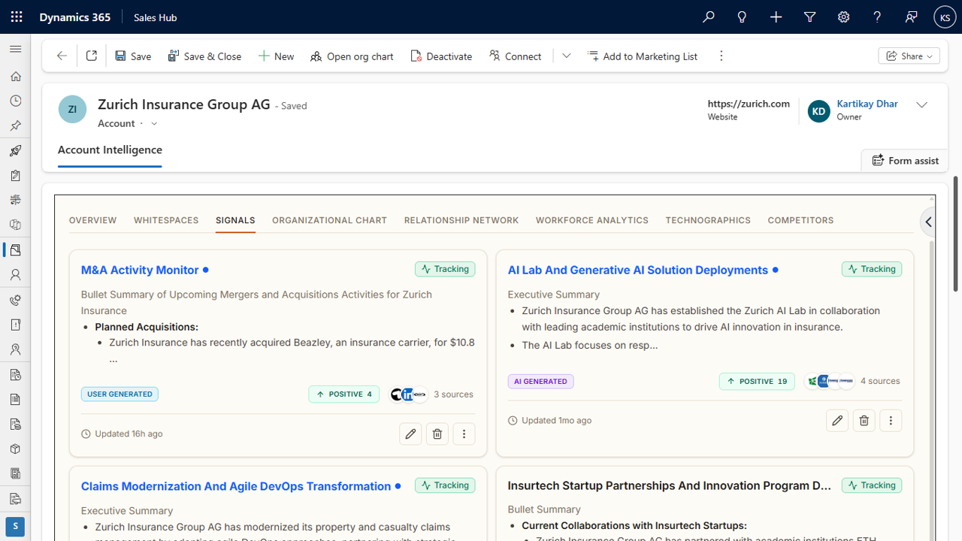Toggle Tracking on Insurtech Startup Partnerships card
Screen dimensions: 962x541
pos(872,485)
